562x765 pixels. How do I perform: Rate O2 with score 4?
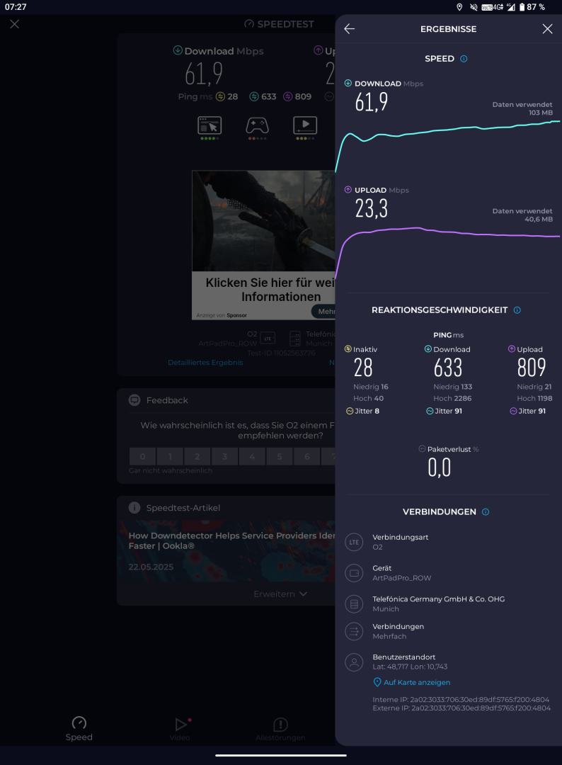252,457
